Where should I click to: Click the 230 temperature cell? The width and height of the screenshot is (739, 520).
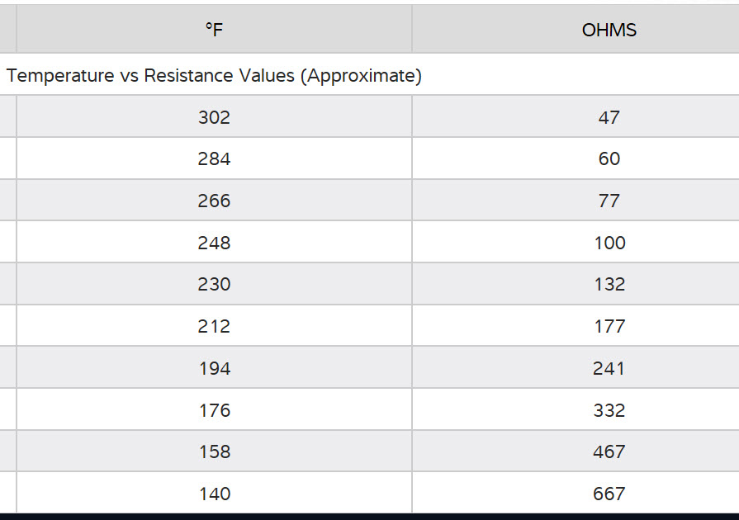tap(214, 284)
